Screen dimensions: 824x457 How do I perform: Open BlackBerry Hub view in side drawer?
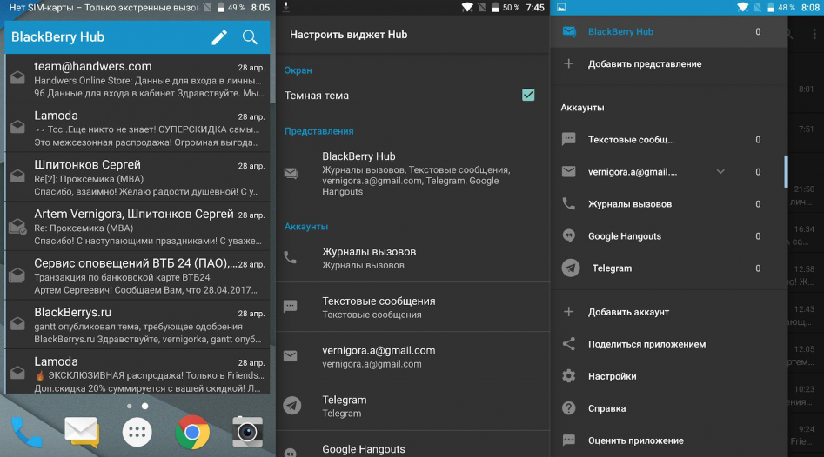click(x=668, y=31)
